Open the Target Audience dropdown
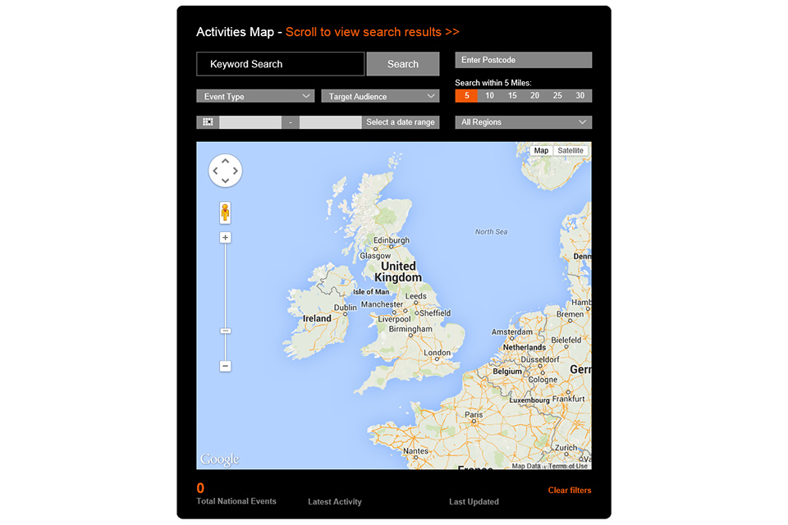 point(380,96)
